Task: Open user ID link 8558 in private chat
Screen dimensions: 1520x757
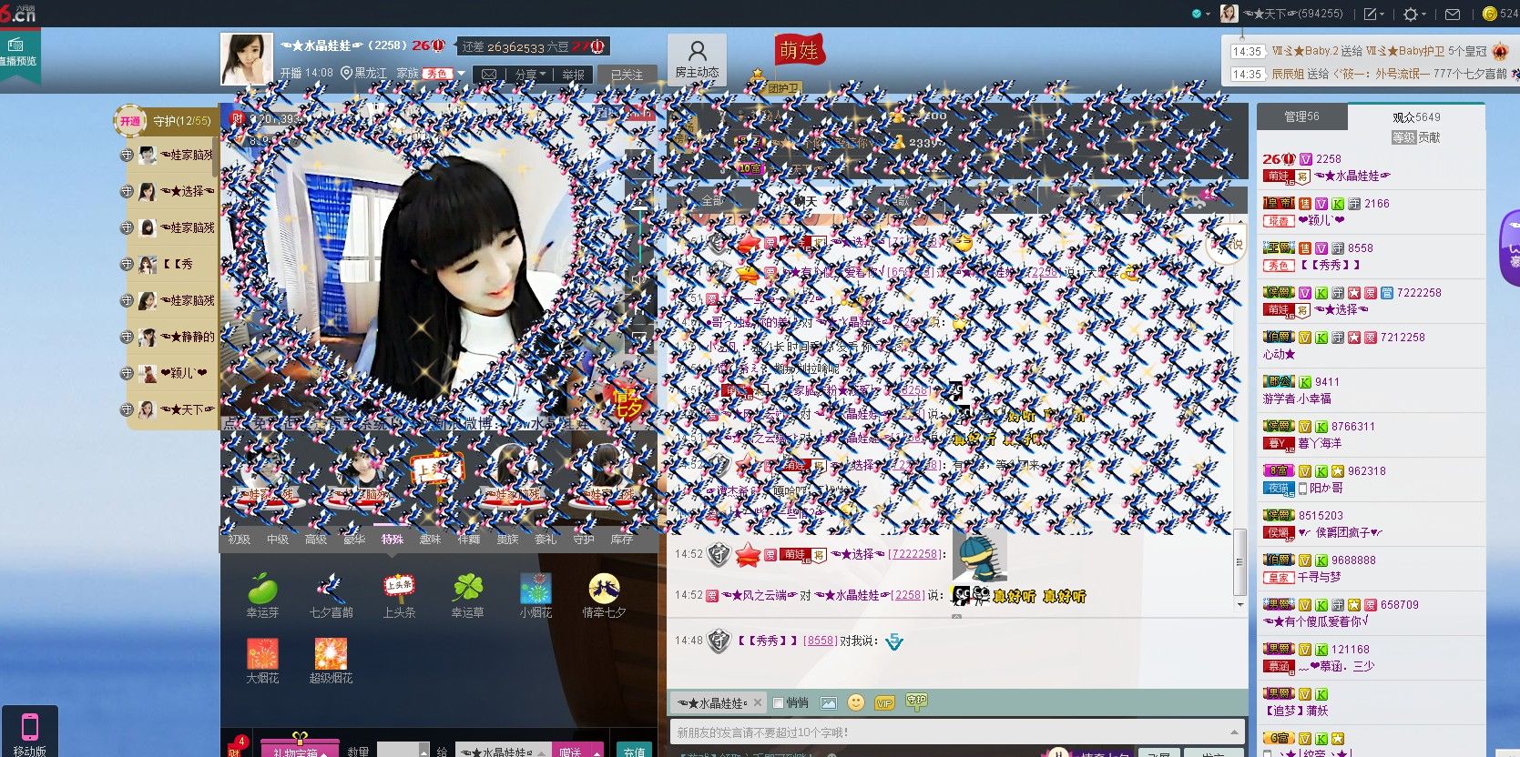Action: click(x=820, y=641)
